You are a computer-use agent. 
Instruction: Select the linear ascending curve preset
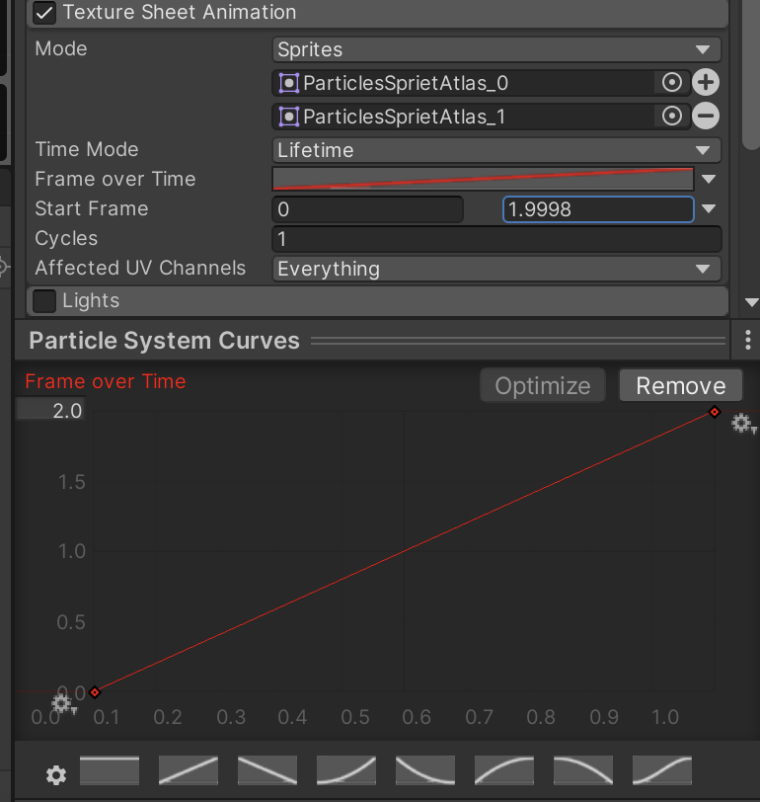click(189, 770)
